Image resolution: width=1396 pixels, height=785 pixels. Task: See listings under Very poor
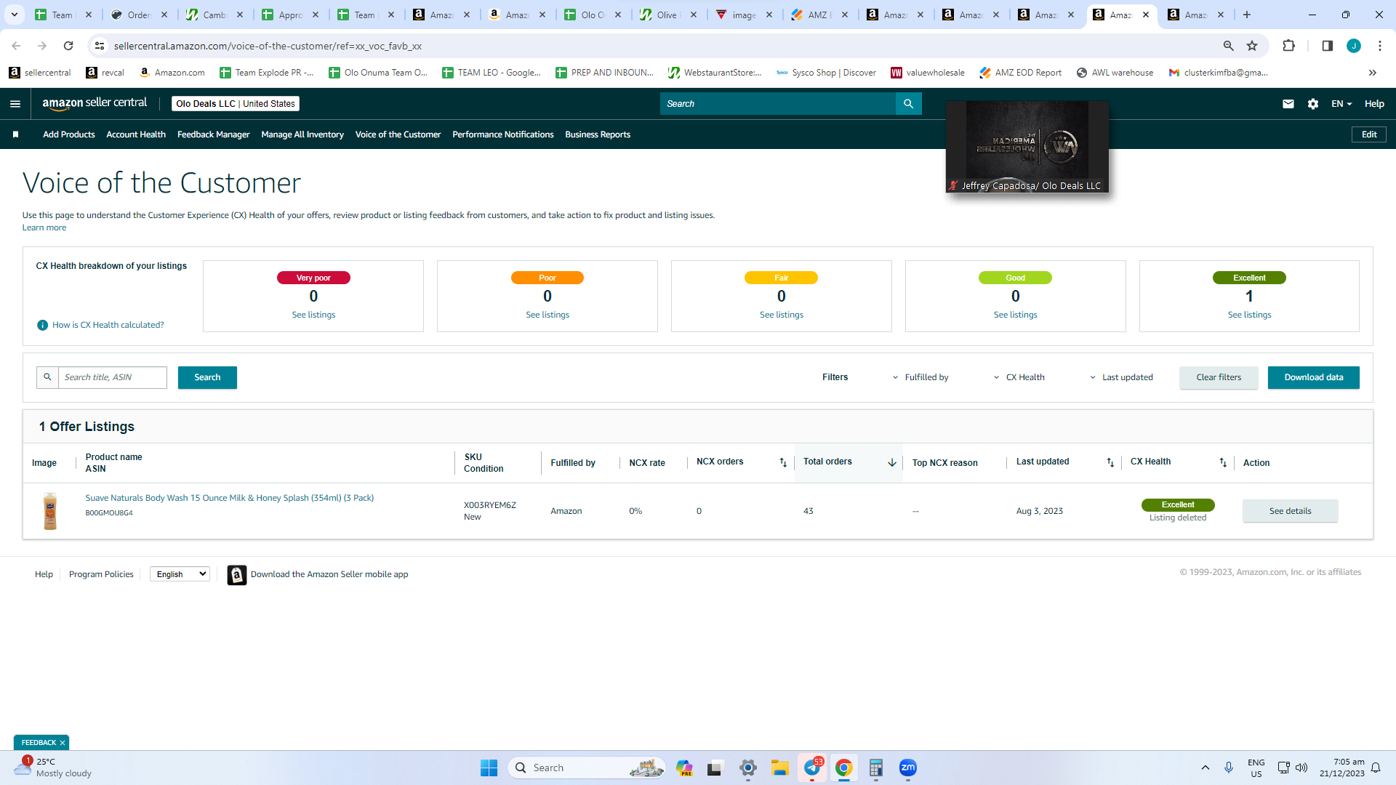pos(313,315)
